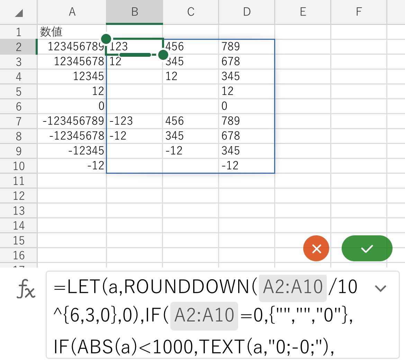This screenshot has width=405, height=362.
Task: Select row 2 header
Action: (19, 47)
